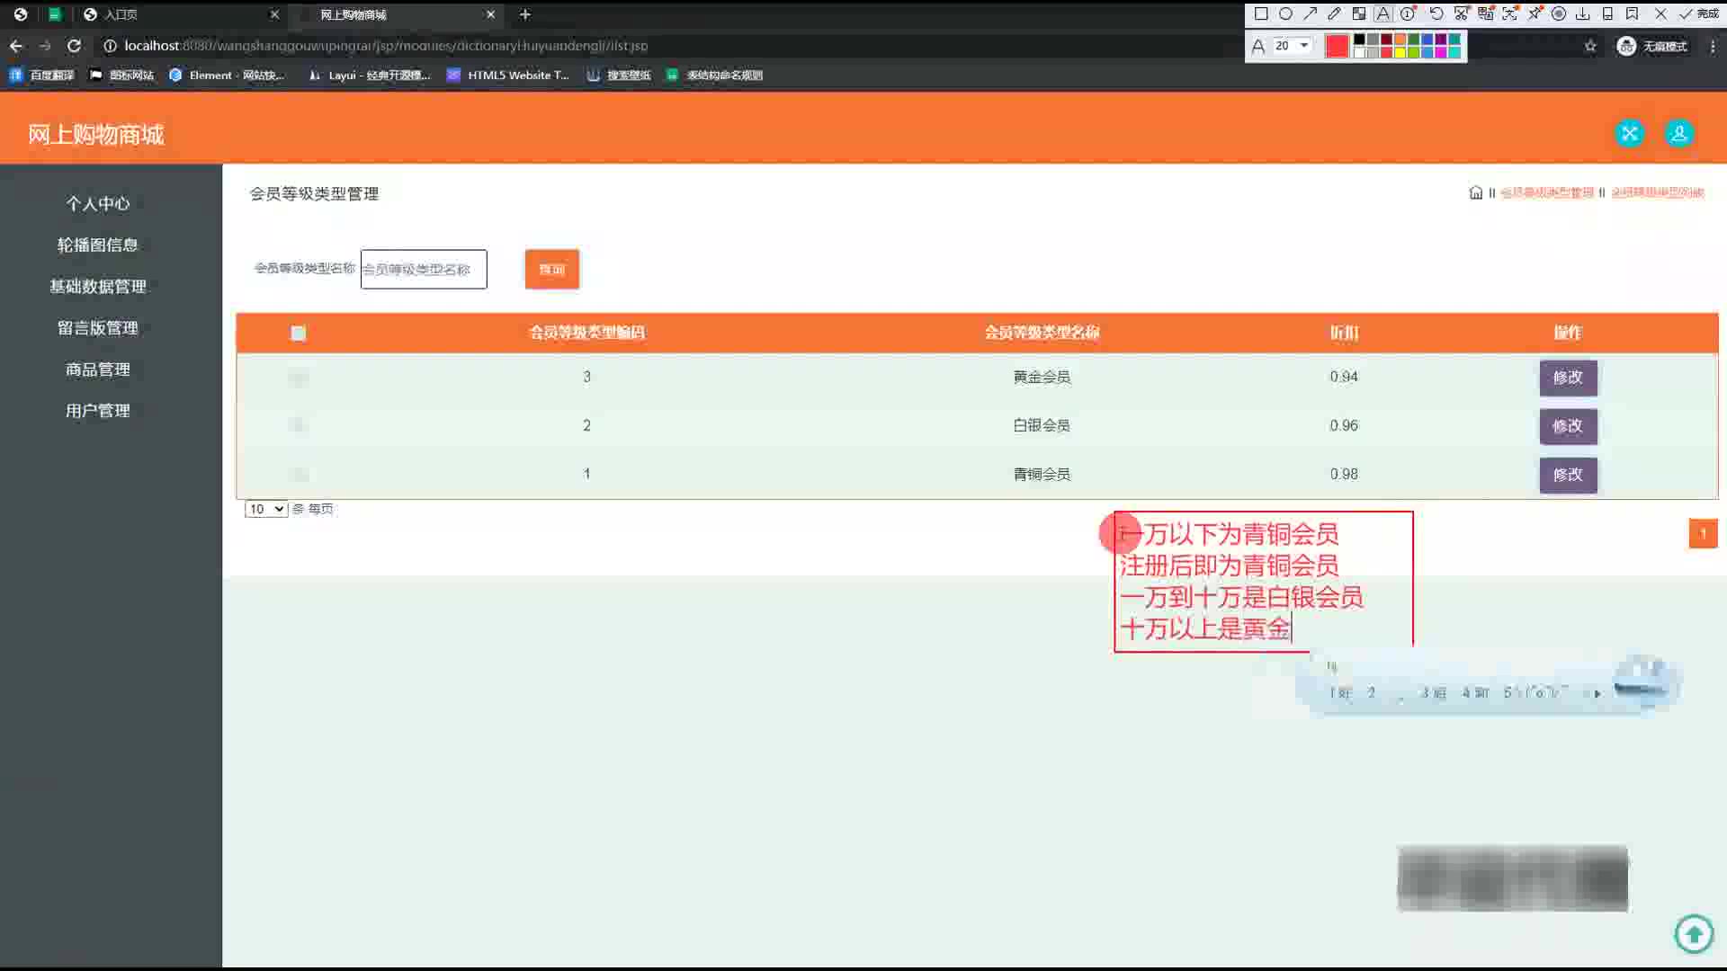Click the text recognition OCR icon

coord(1510,13)
